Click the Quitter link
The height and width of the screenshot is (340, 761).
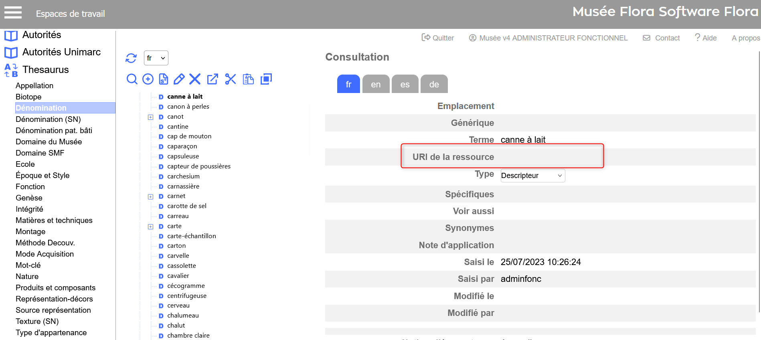click(x=438, y=38)
